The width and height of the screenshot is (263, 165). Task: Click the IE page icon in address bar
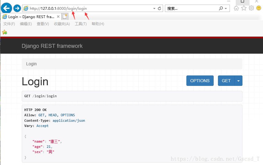pyautogui.click(x=26, y=8)
